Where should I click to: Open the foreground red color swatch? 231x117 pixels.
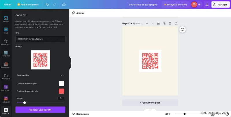point(62,91)
